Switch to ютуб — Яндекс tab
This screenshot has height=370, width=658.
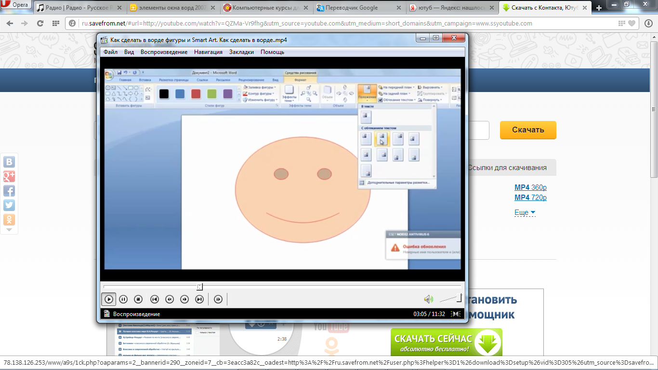click(452, 8)
